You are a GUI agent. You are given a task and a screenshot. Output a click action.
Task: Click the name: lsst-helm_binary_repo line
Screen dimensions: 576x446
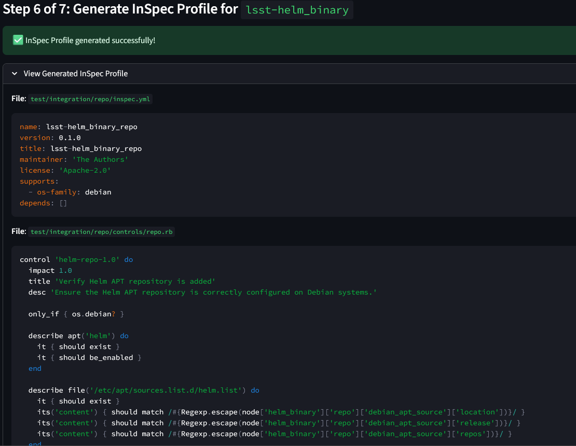[78, 127]
